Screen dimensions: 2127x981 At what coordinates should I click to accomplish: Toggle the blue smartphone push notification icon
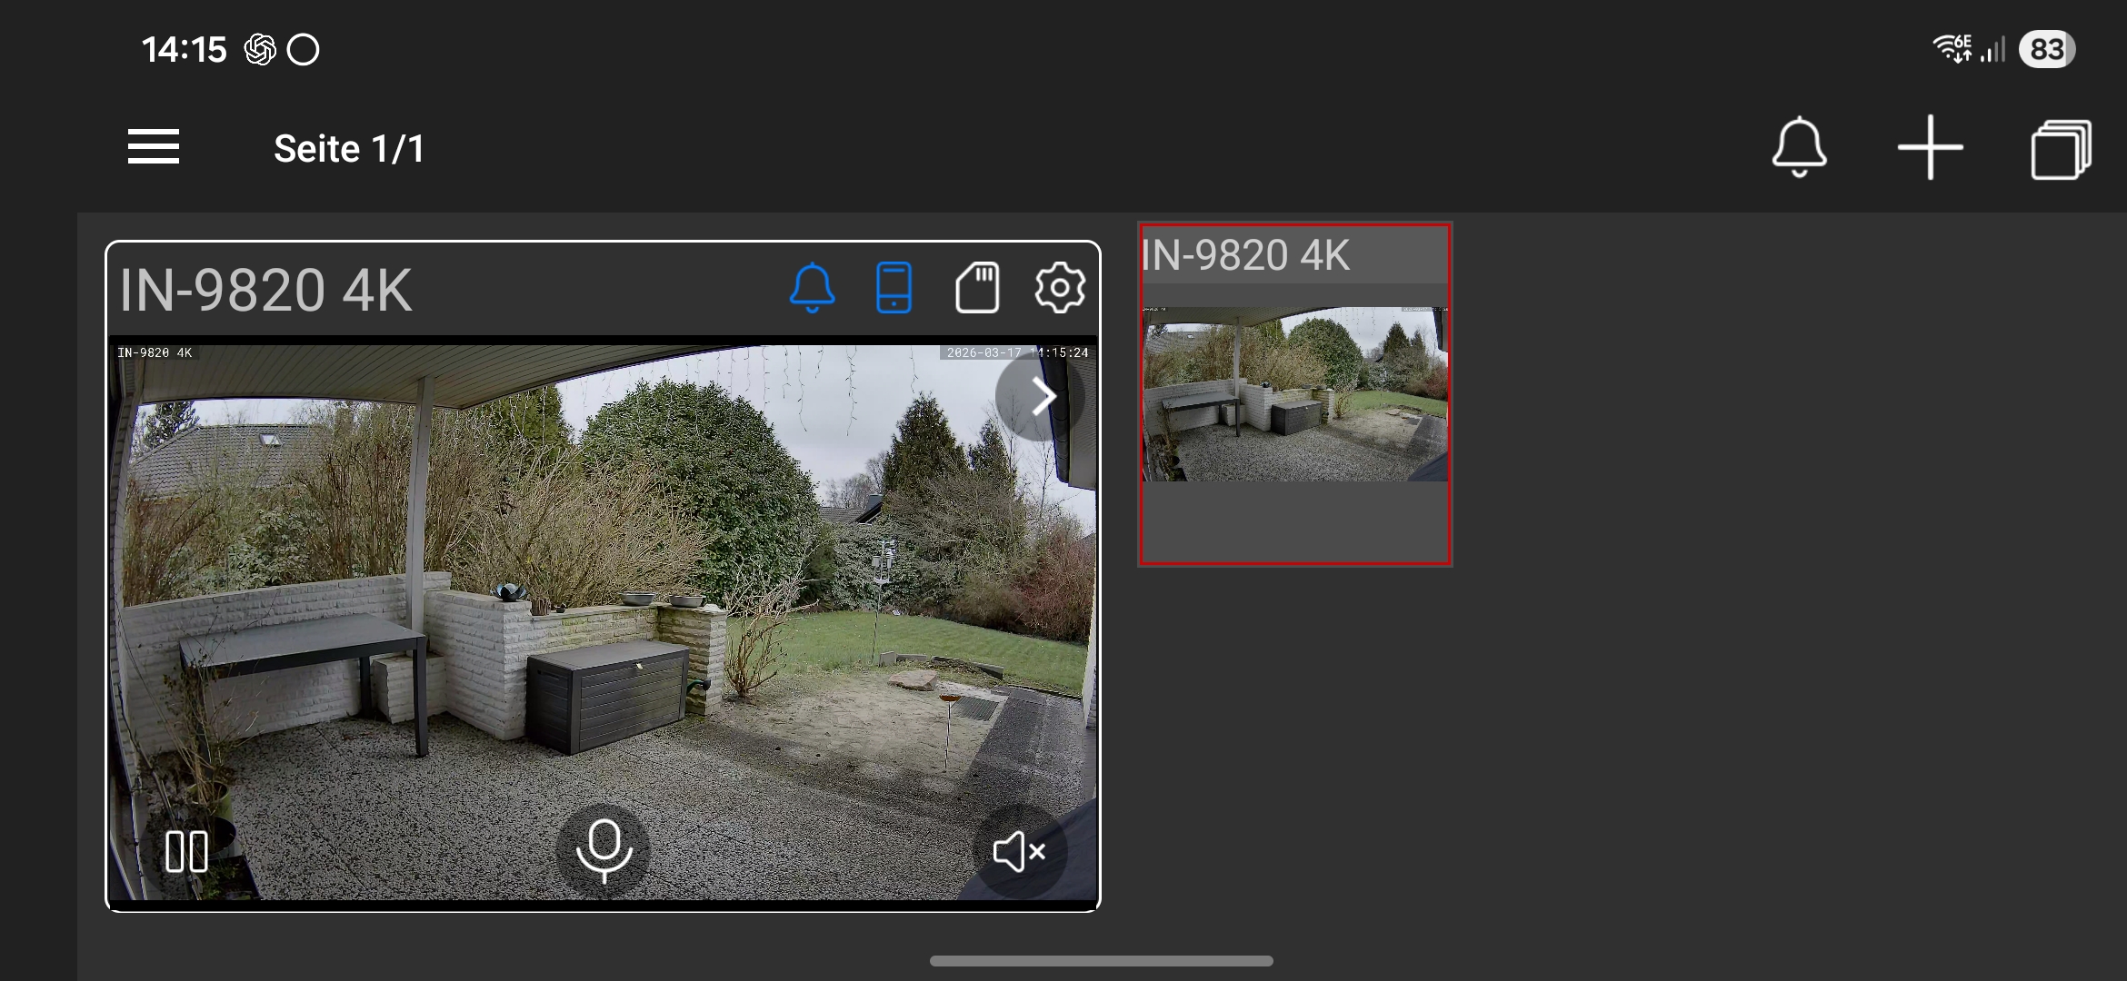[894, 288]
